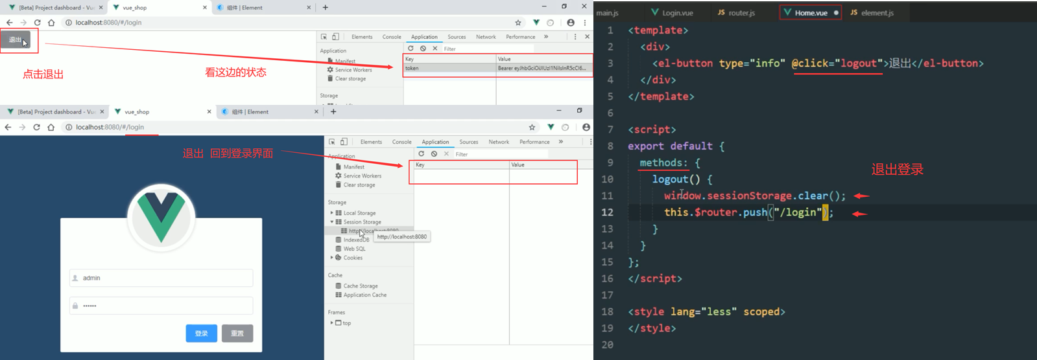
Task: Click clear-all circle icon above token row
Action: pyautogui.click(x=423, y=49)
